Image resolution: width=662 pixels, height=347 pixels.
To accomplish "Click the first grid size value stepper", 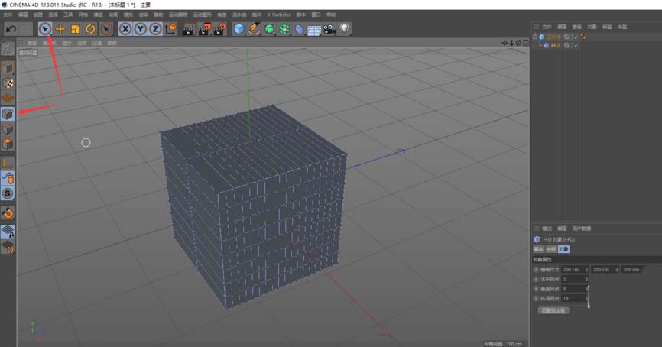I will [586, 270].
